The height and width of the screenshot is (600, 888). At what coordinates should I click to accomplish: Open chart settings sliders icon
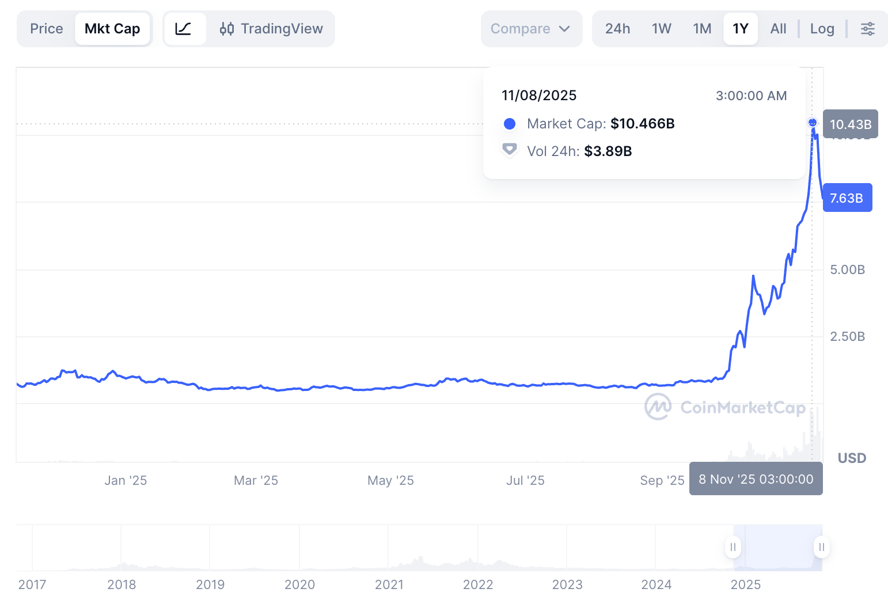[867, 29]
